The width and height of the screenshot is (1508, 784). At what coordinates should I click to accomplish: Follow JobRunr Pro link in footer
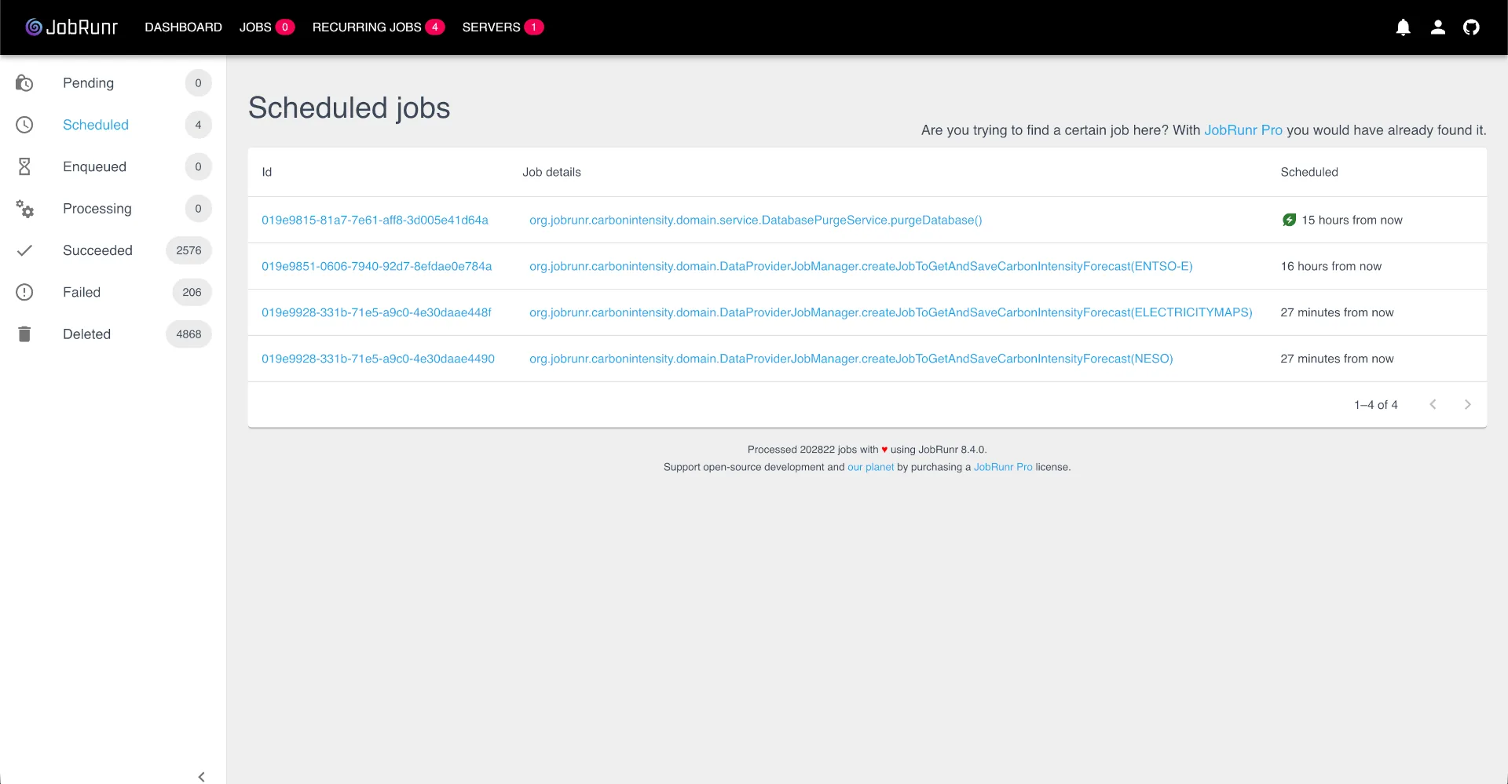[1003, 467]
